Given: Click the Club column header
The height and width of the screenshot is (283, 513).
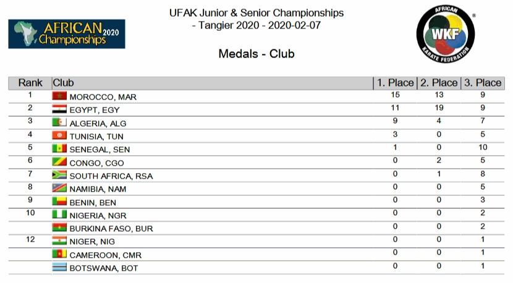Looking at the screenshot, I should tap(64, 83).
